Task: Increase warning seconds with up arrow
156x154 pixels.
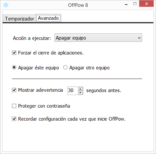Action: pos(80,89)
